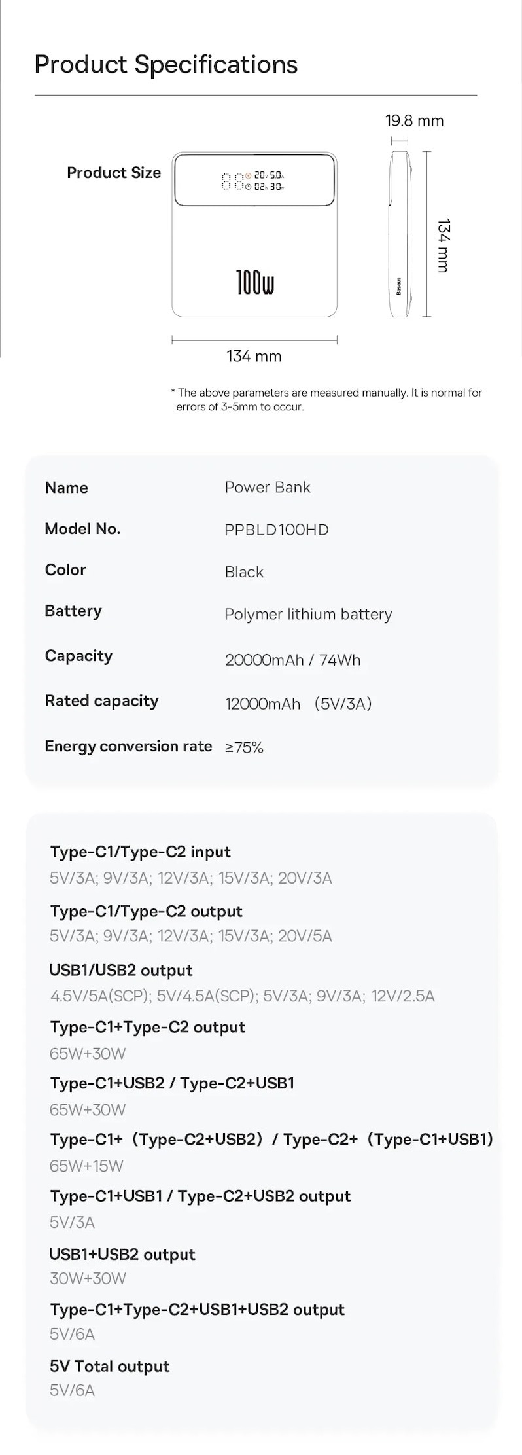The image size is (522, 1455).
Task: Click the Energy conversion rate label
Action: coord(128,747)
